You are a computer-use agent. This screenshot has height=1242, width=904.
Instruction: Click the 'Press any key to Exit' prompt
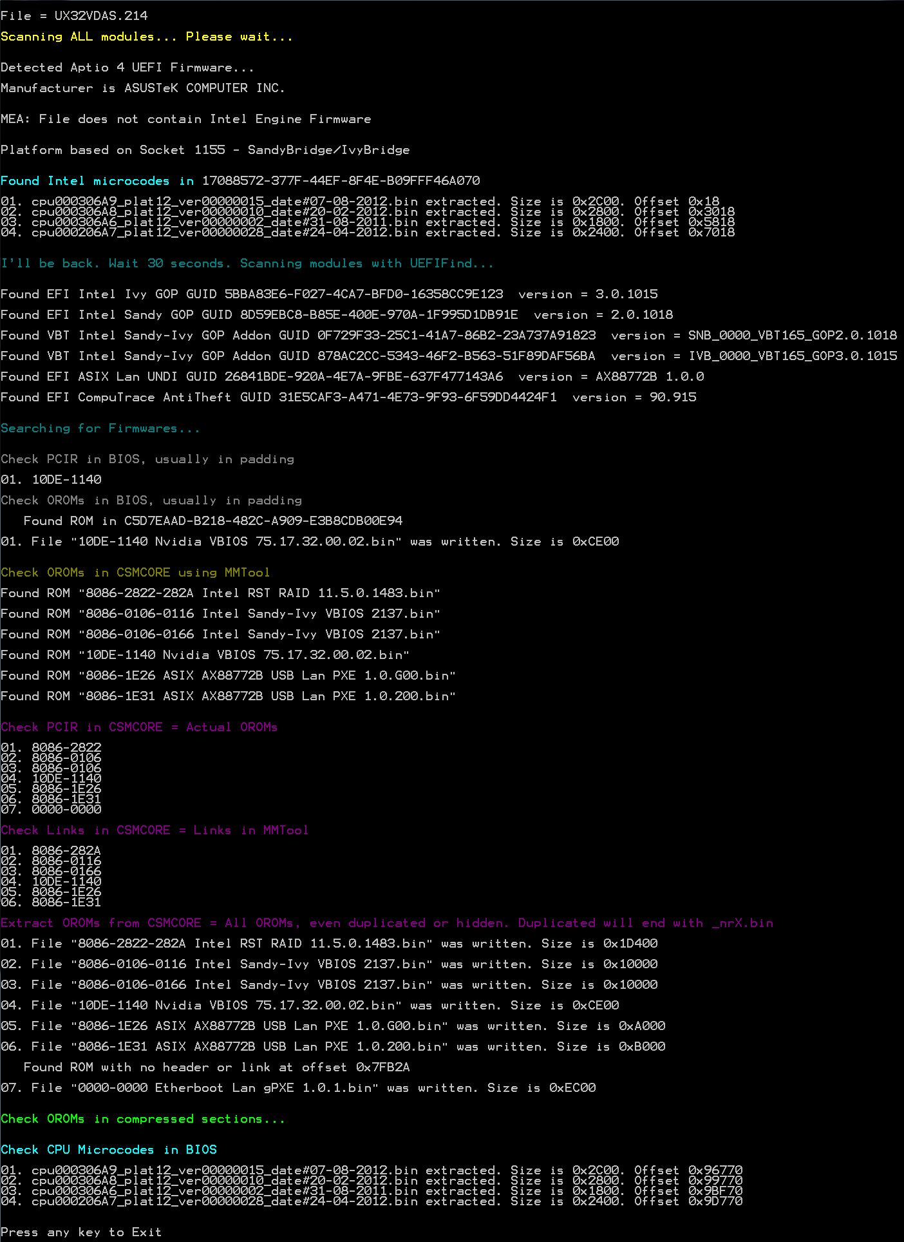tap(81, 1232)
